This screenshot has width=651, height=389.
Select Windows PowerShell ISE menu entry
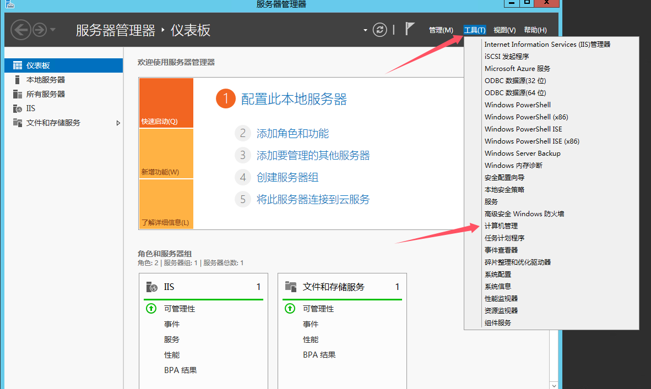coord(523,129)
